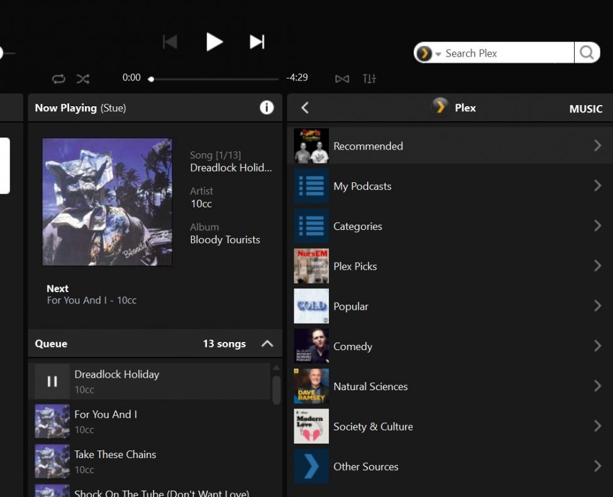Select For You And I in queue

[x=106, y=415]
